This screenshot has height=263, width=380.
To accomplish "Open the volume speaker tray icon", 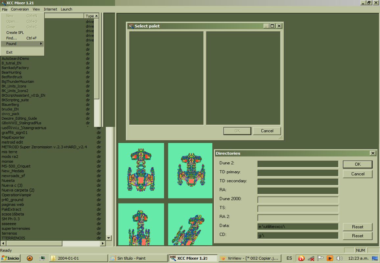I will (339, 258).
